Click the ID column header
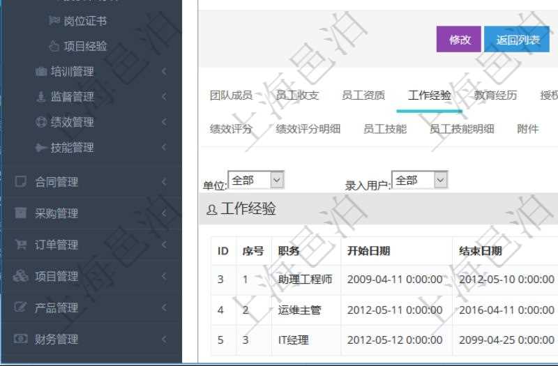 click(223, 251)
